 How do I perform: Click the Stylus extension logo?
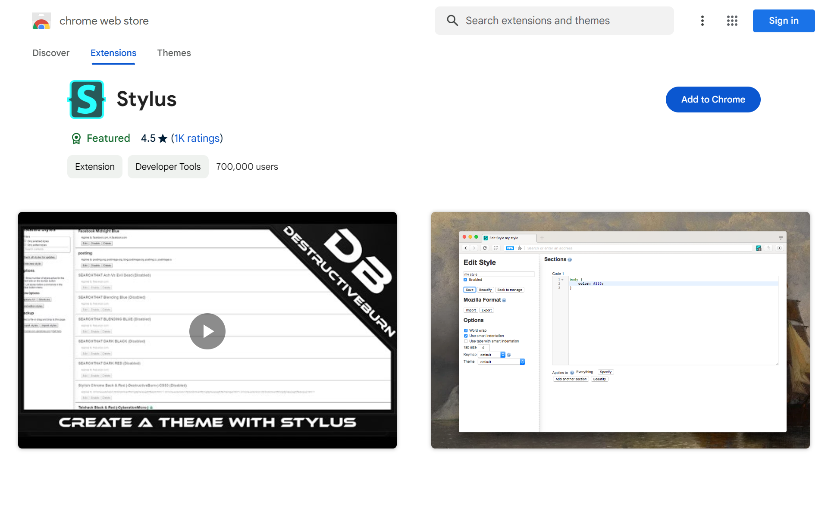point(87,100)
